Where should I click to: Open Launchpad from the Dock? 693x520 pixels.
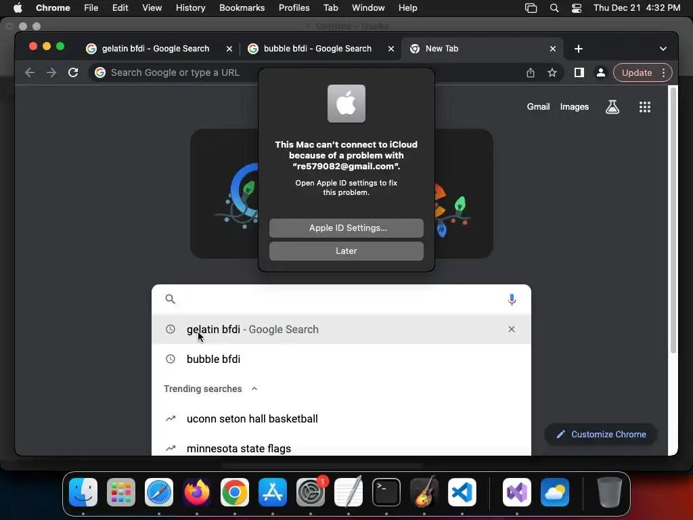(121, 492)
